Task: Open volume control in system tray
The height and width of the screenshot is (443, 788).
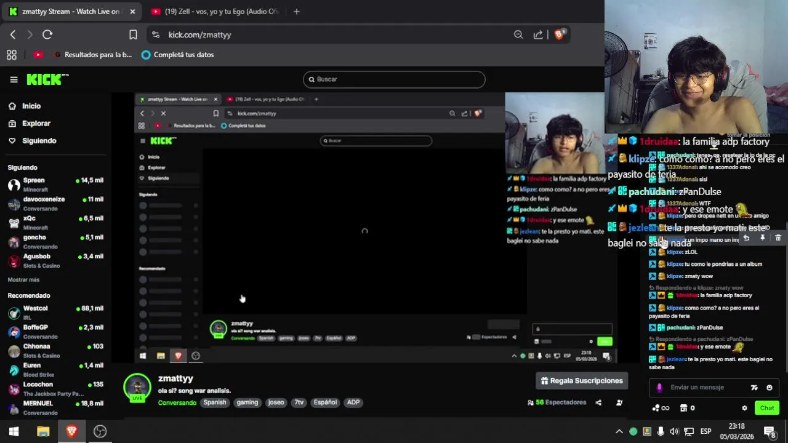Action: (674, 431)
